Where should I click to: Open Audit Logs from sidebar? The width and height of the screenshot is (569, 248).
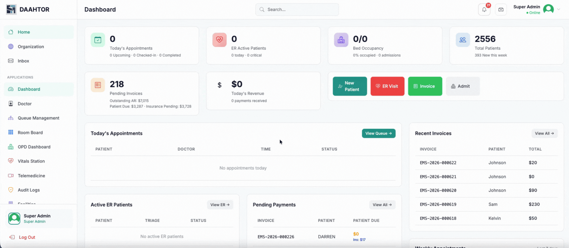pyautogui.click(x=39, y=190)
